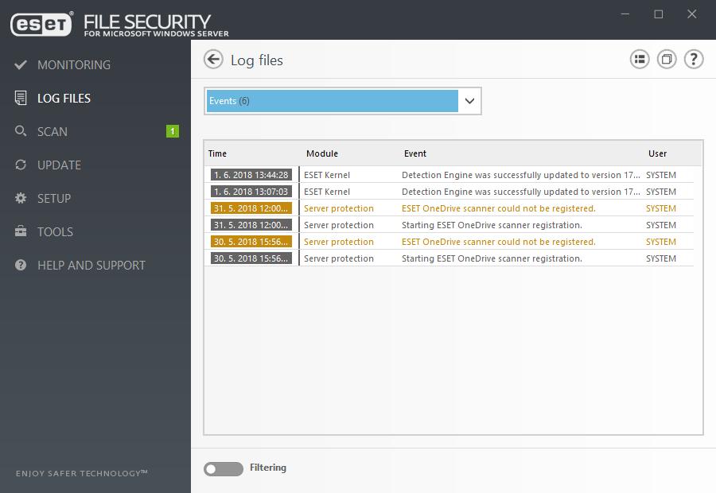The width and height of the screenshot is (716, 493).
Task: Click the 30. 5. 'could not be registered' event
Action: coord(499,242)
